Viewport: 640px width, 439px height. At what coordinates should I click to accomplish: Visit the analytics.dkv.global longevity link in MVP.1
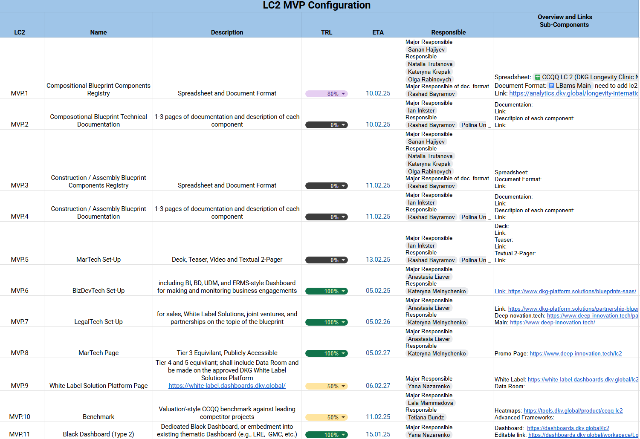pos(573,93)
